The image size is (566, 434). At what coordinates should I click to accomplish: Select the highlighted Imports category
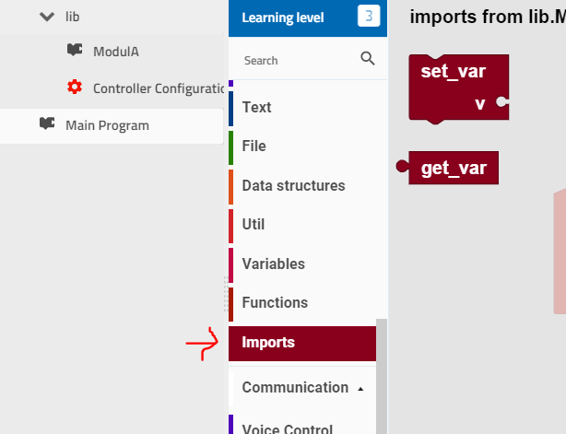tap(302, 343)
